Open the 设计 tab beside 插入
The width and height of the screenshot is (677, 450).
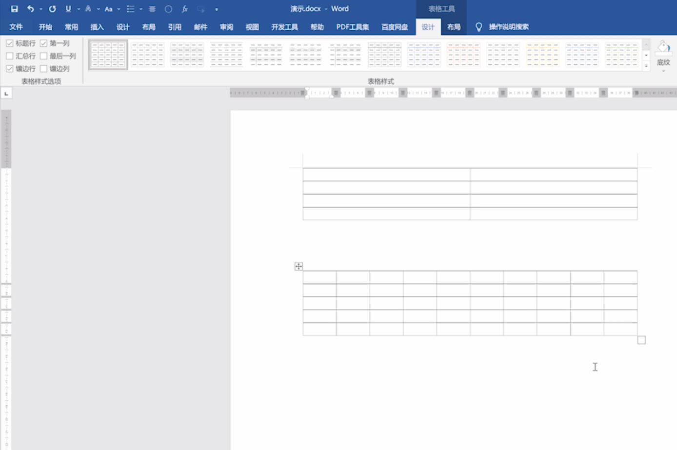(123, 27)
